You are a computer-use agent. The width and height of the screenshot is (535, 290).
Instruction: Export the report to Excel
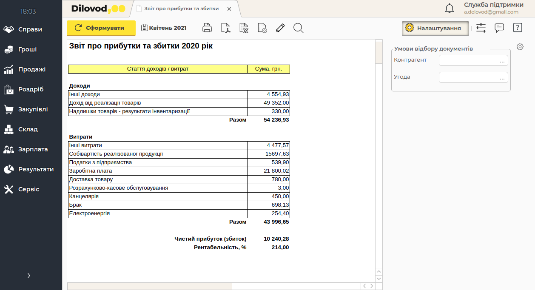coord(244,28)
